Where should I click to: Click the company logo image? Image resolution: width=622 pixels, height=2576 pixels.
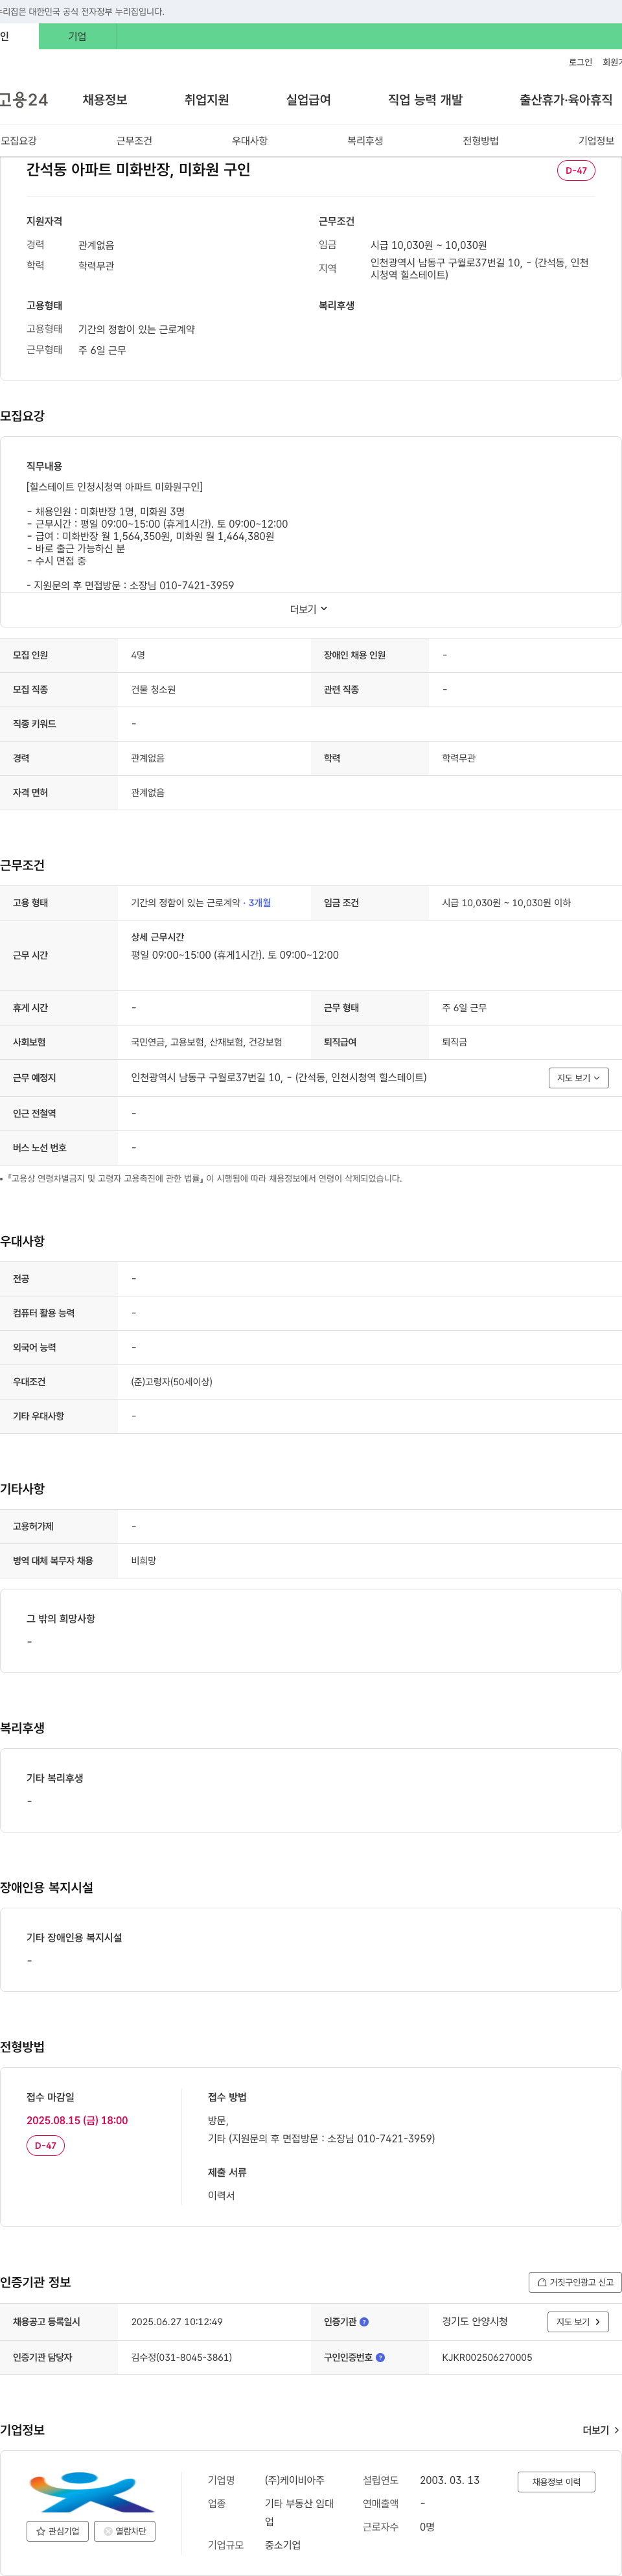91,2492
